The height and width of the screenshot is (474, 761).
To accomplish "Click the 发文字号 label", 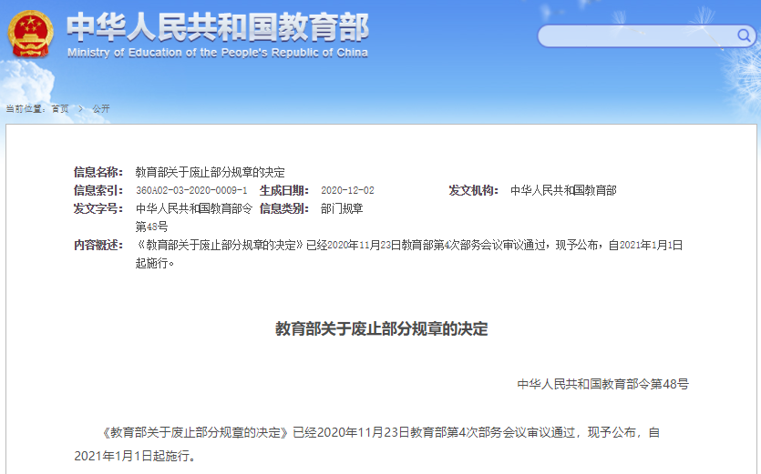I will [98, 209].
